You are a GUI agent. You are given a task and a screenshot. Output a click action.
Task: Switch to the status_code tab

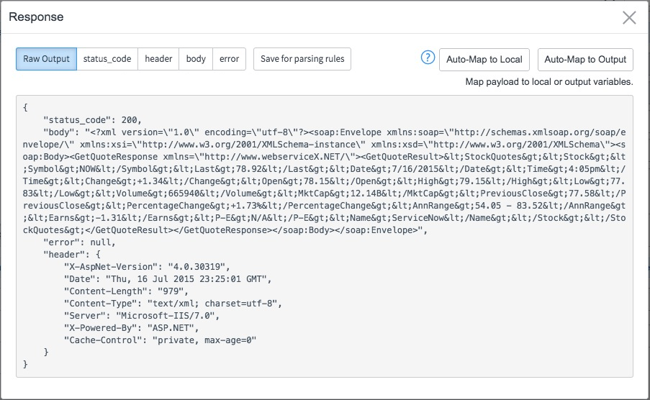click(x=107, y=59)
